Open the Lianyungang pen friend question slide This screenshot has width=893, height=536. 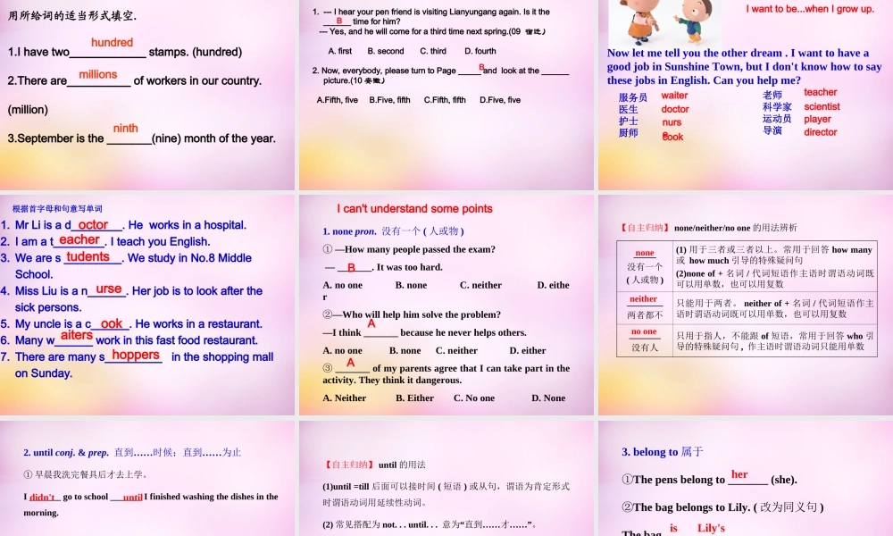pyautogui.click(x=446, y=94)
